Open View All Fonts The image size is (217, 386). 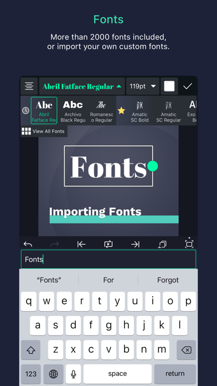44,131
